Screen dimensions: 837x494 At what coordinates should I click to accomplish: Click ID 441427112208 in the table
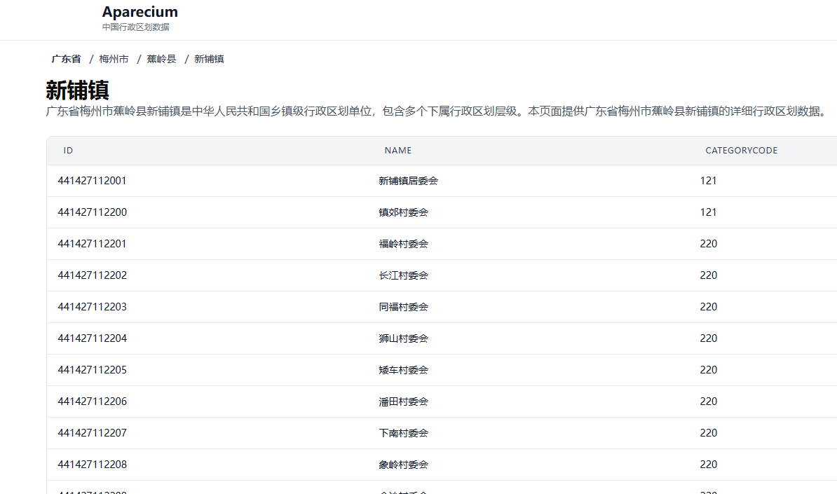(x=92, y=465)
